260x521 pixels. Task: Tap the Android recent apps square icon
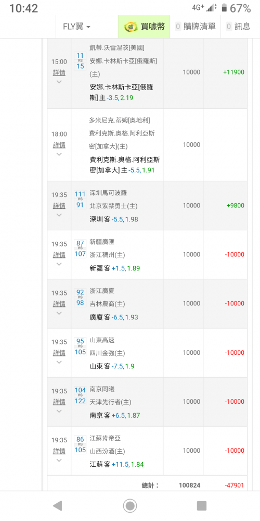[x=202, y=506]
